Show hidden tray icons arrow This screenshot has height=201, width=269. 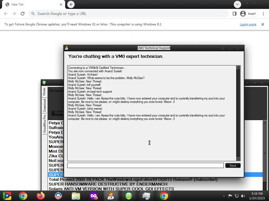[x=224, y=196]
